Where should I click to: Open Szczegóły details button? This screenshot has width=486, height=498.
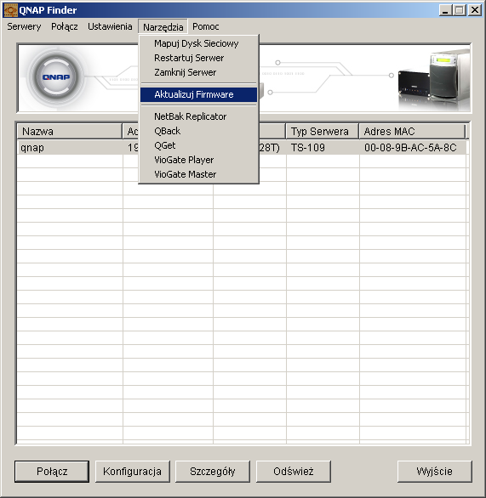tap(213, 472)
